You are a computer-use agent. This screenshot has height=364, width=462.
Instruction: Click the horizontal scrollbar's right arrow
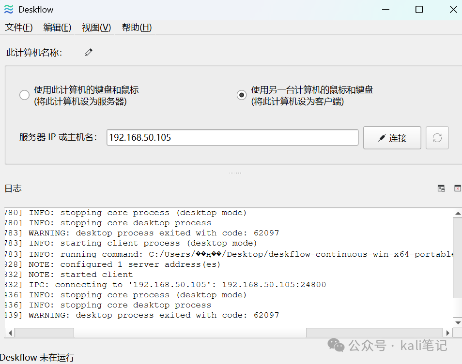click(448, 333)
